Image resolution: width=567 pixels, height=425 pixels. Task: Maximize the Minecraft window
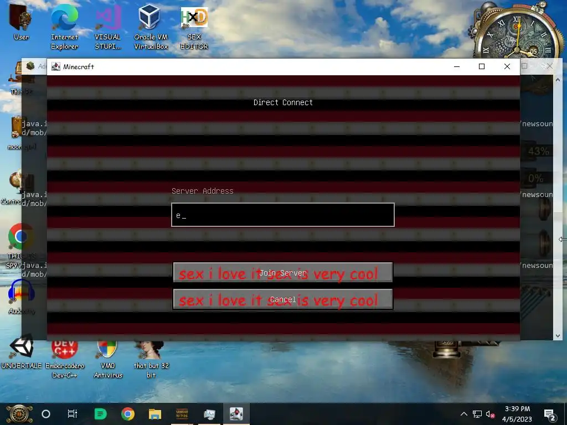point(482,66)
